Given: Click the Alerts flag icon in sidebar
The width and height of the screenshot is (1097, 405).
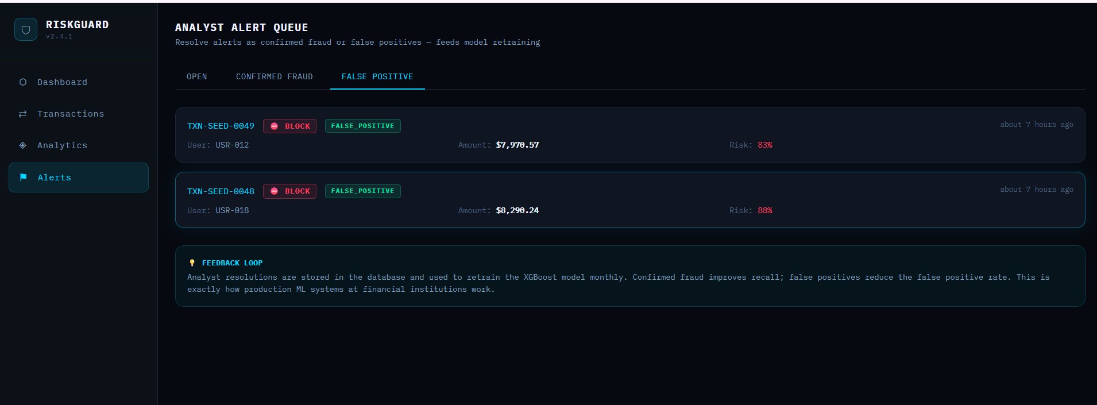Looking at the screenshot, I should tap(24, 178).
